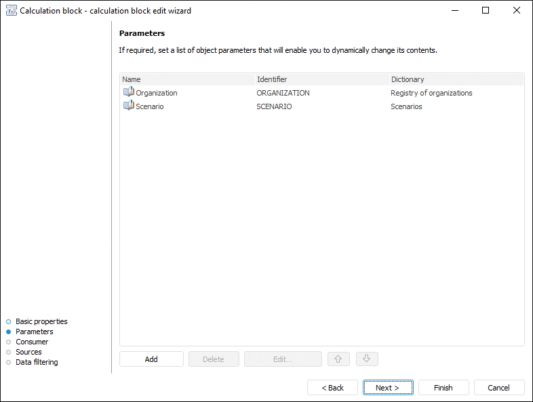Screen dimensions: 533x402
Task: Click the Next button
Action: point(388,388)
